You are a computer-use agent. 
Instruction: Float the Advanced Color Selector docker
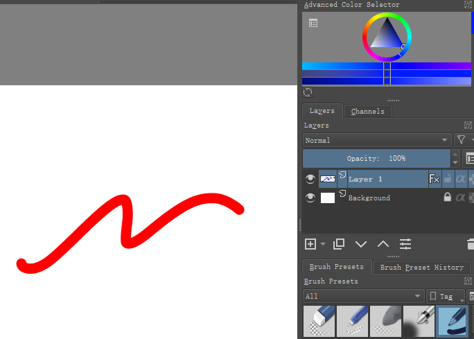pyautogui.click(x=468, y=5)
